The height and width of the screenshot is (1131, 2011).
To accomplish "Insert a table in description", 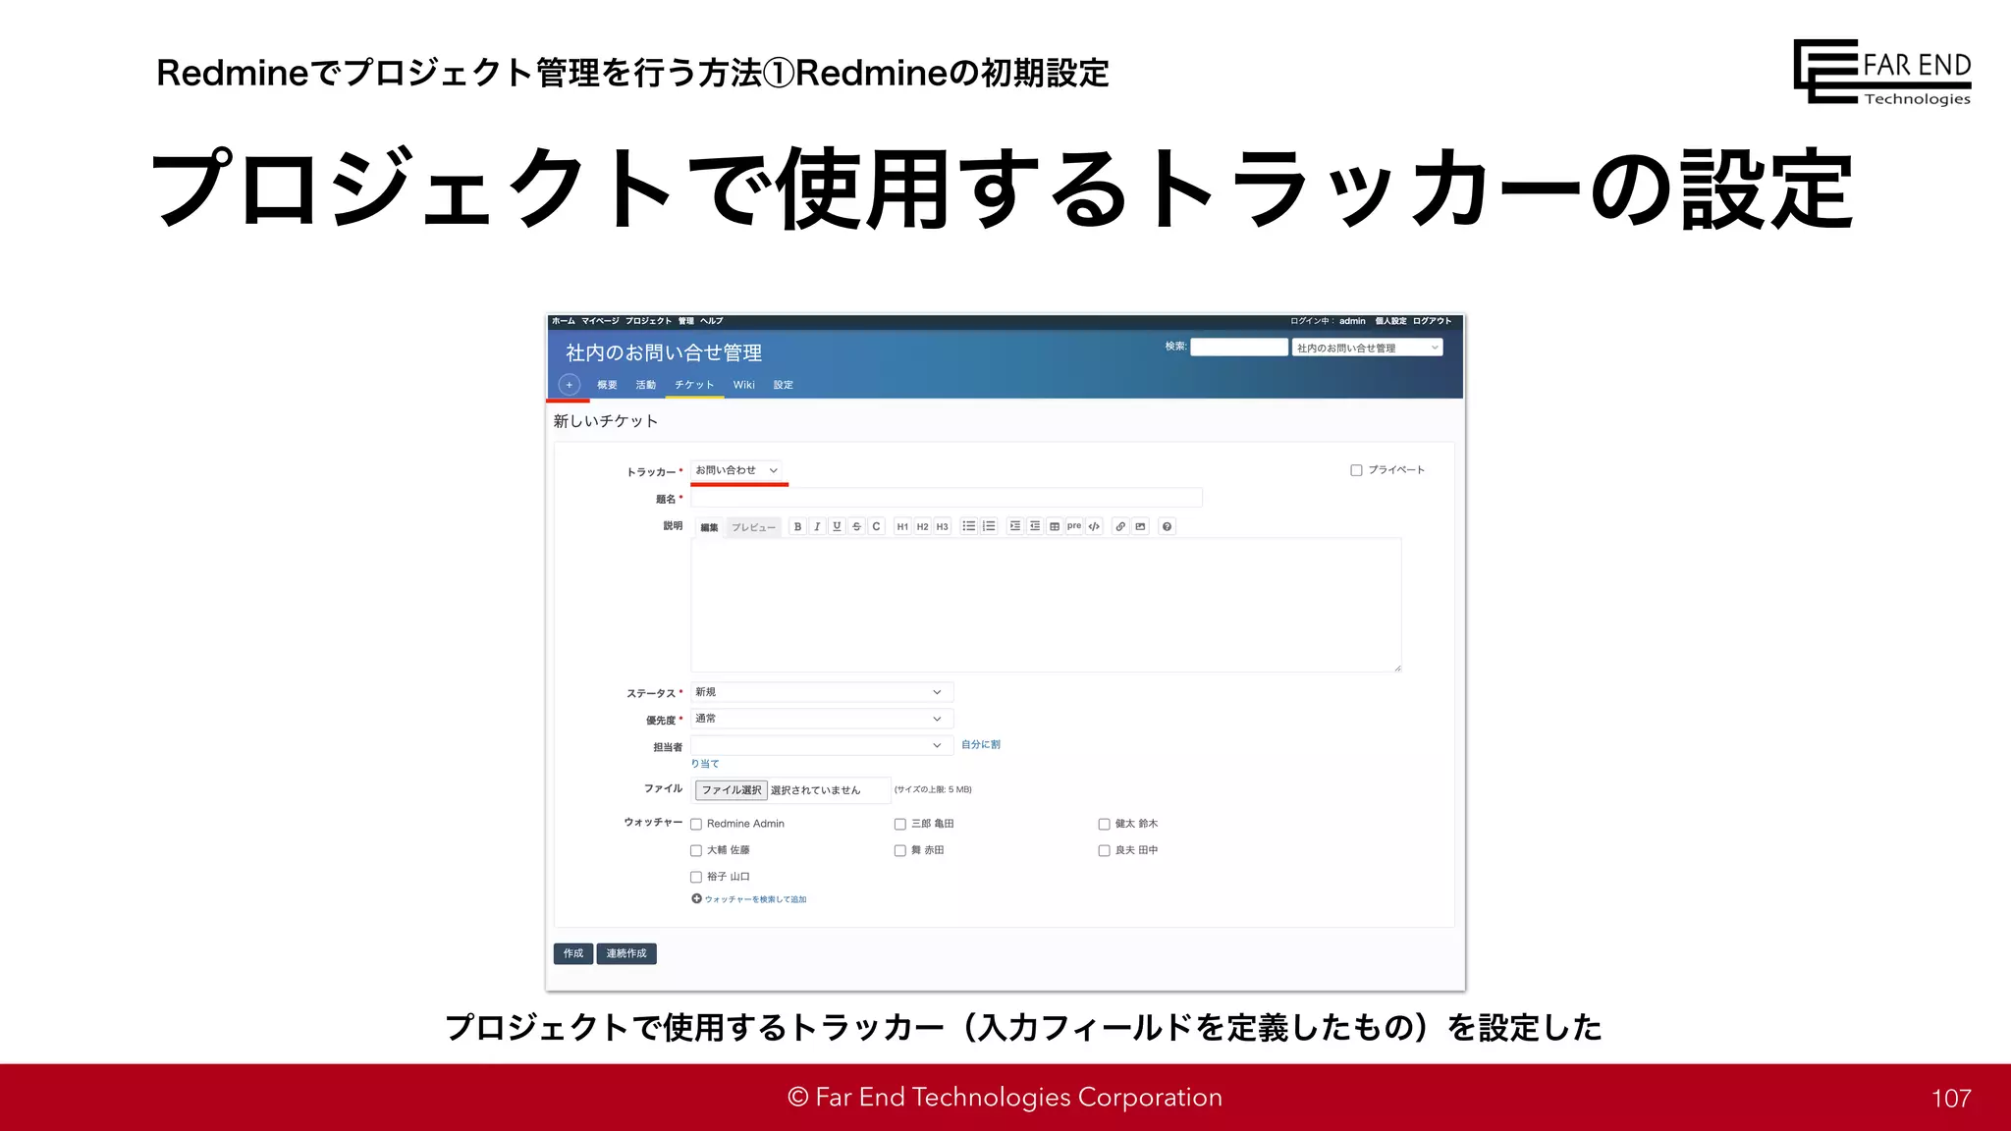I will click(1055, 526).
